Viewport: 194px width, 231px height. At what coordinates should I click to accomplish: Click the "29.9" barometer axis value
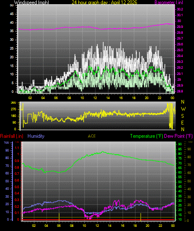180,27
